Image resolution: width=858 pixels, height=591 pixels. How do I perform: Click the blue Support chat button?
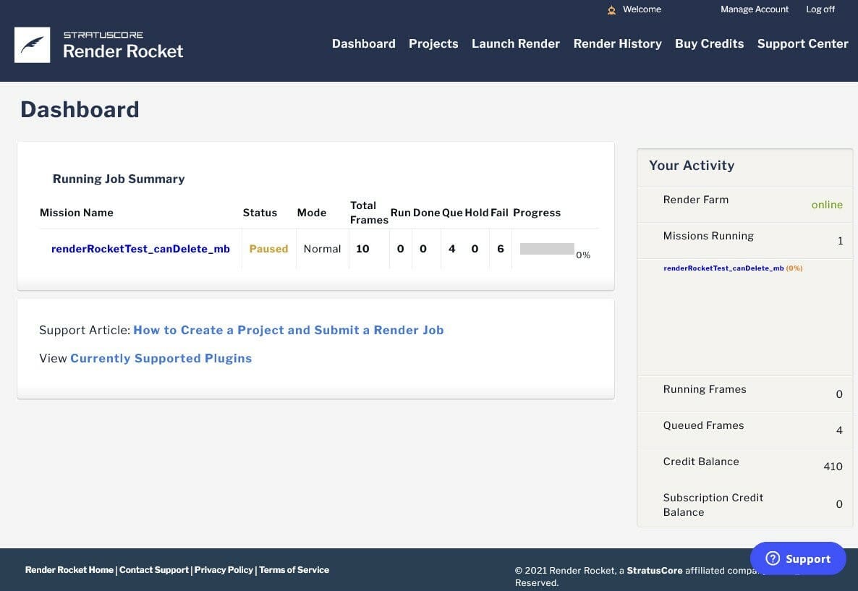point(798,558)
